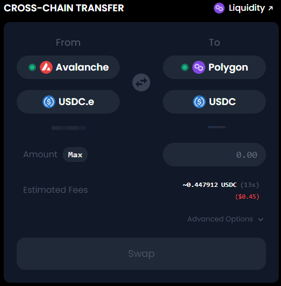Open the USDC.e source token selector

click(x=68, y=102)
